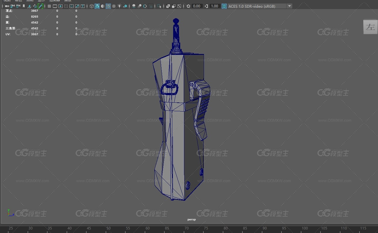Click the Gamma icon
This screenshot has height=233, width=378.
point(207,6)
